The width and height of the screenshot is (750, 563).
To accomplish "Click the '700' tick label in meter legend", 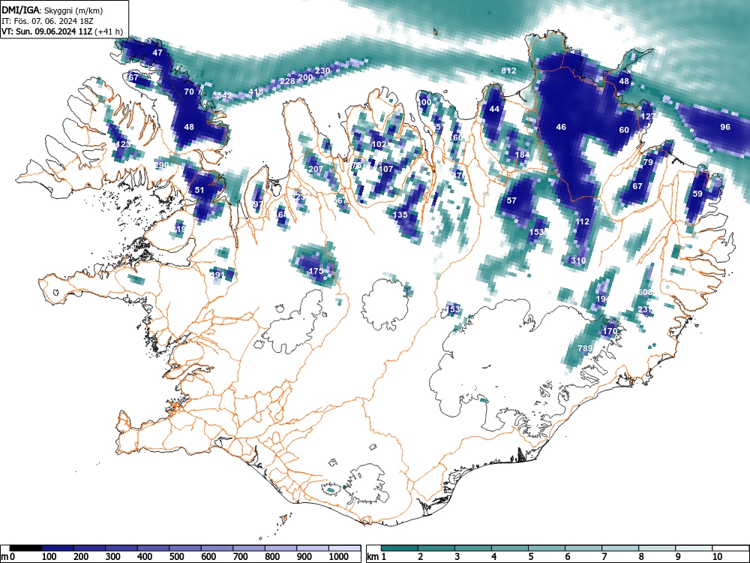I will (x=241, y=556).
